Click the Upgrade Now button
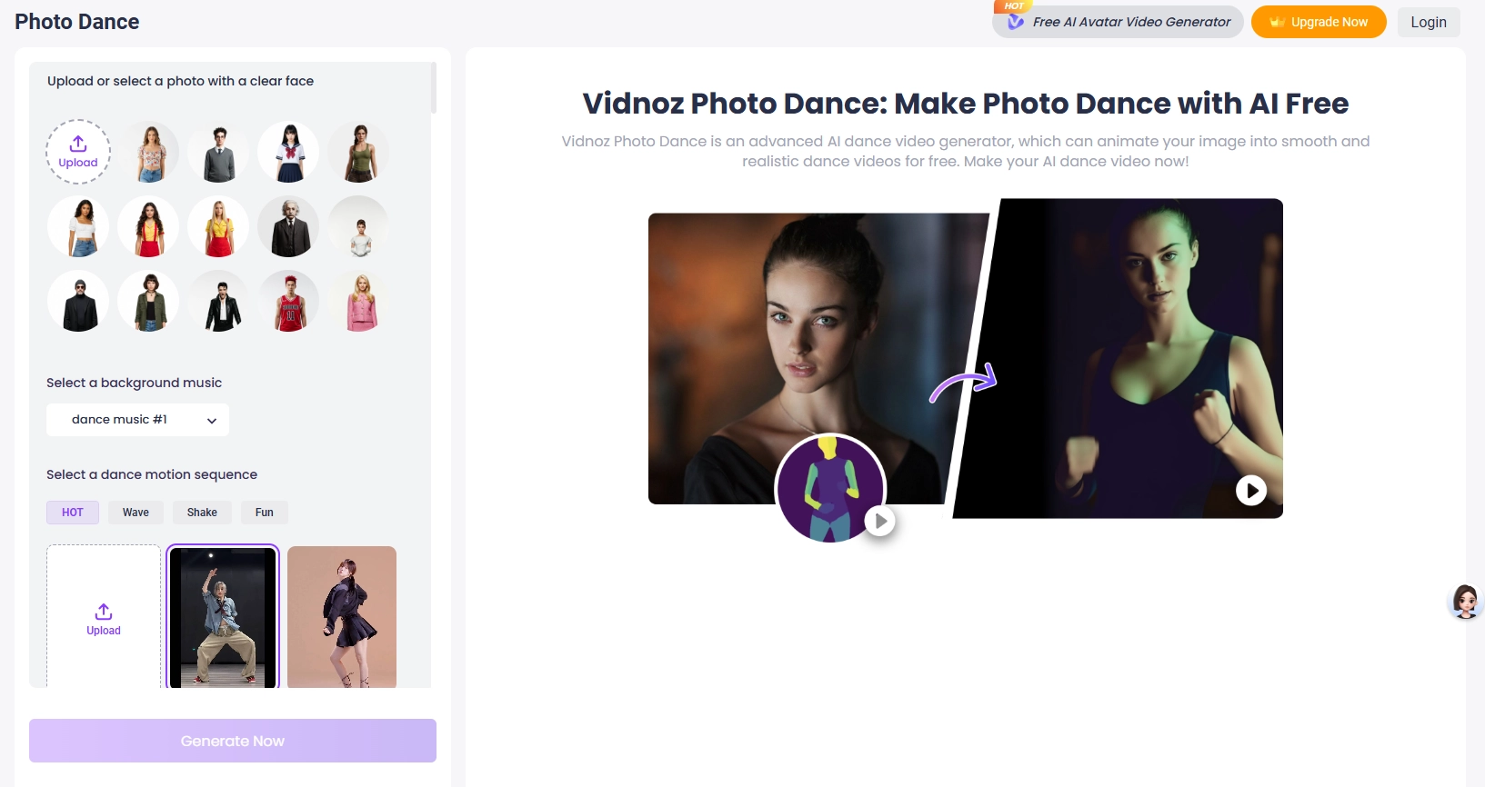Image resolution: width=1485 pixels, height=787 pixels. (1319, 22)
